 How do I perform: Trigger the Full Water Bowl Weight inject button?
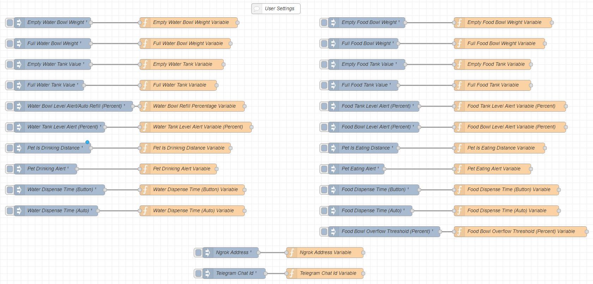(x=10, y=44)
